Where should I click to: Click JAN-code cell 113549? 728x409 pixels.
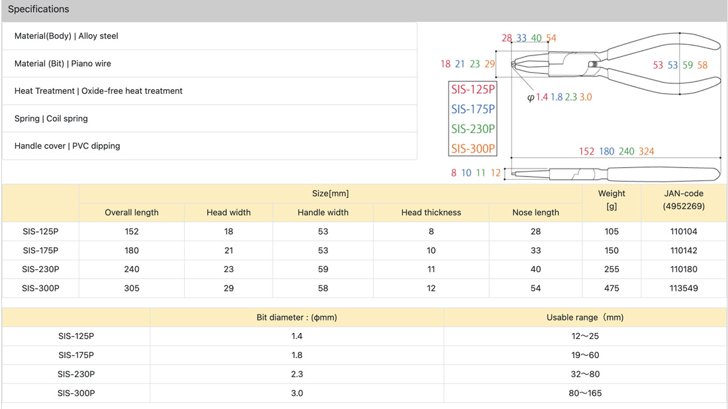[x=684, y=288]
